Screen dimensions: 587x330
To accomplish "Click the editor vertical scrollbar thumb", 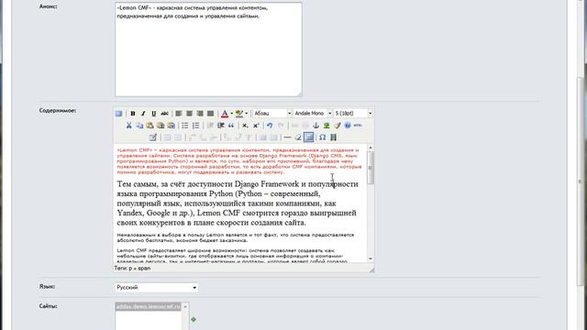I will [x=371, y=168].
